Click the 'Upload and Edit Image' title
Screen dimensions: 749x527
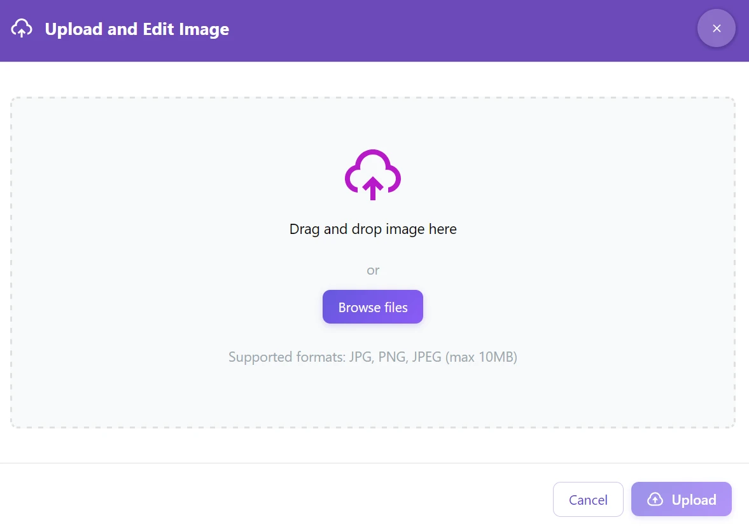click(x=137, y=29)
